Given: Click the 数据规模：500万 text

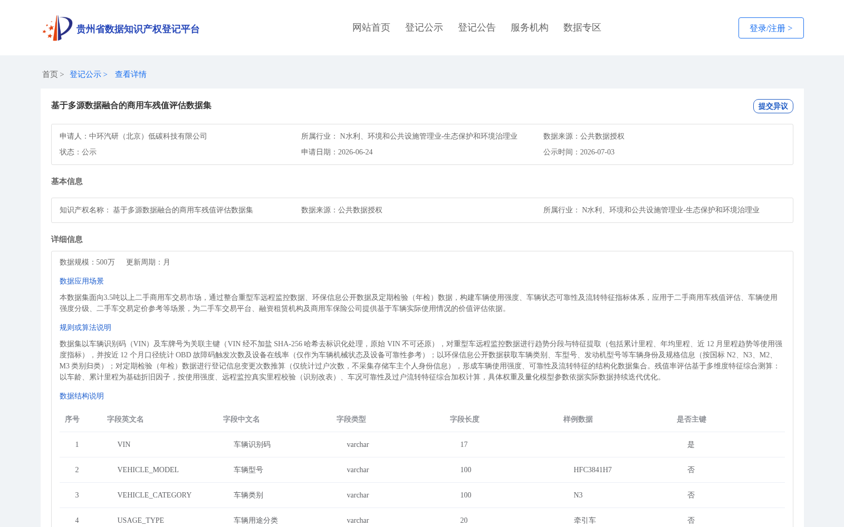Looking at the screenshot, I should (x=88, y=262).
